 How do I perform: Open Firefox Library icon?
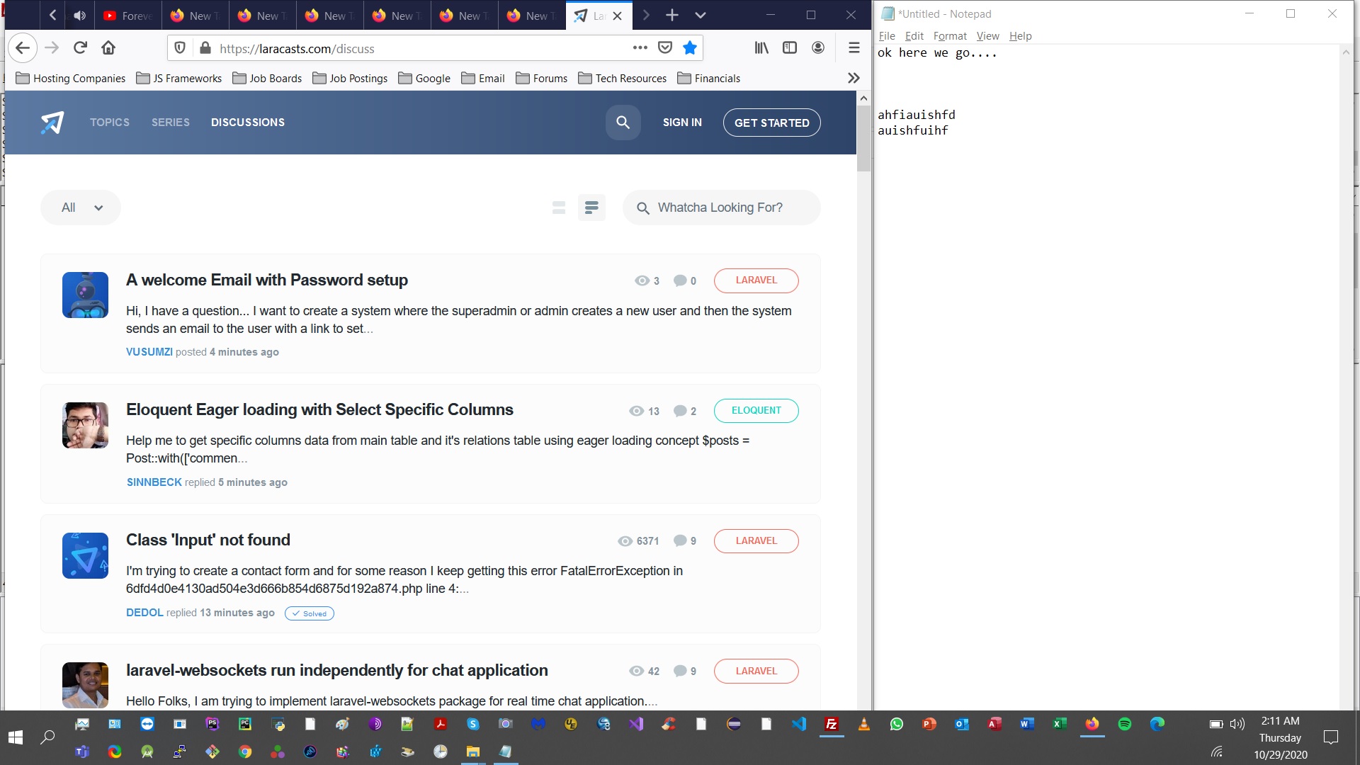(761, 48)
